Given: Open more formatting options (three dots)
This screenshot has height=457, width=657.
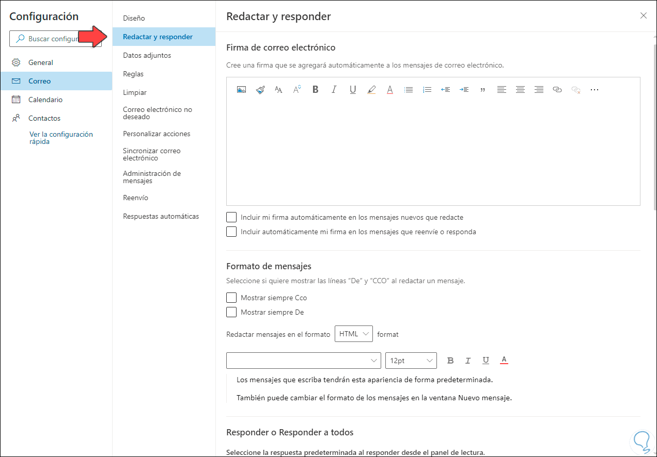Looking at the screenshot, I should pyautogui.click(x=595, y=90).
